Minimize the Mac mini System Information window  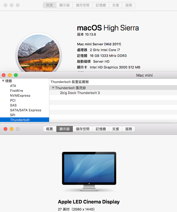(10, 75)
